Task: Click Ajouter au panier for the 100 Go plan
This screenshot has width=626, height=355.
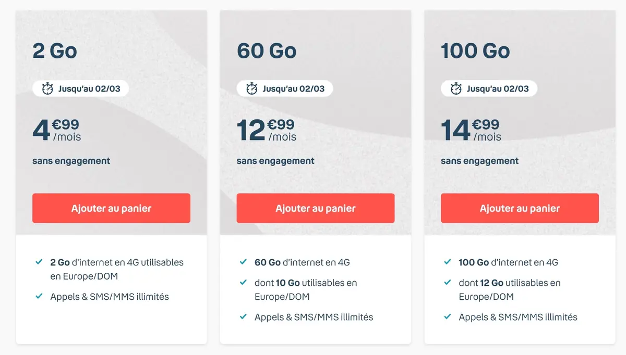Action: click(x=520, y=208)
